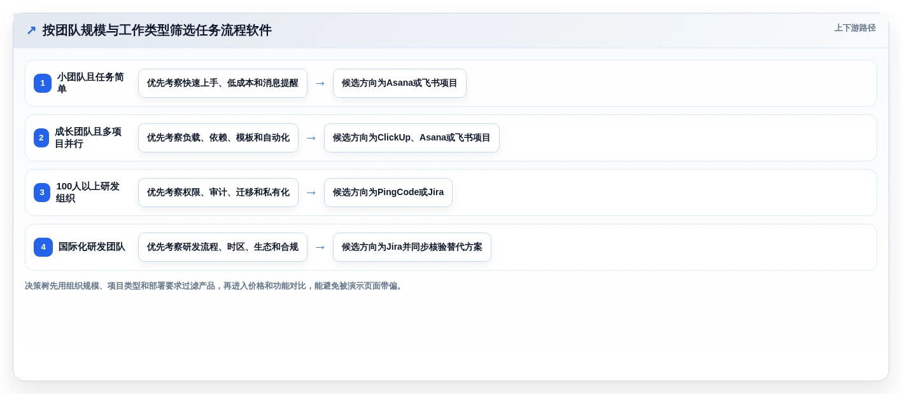Click the number 1 step badge
This screenshot has width=902, height=394.
coord(43,83)
